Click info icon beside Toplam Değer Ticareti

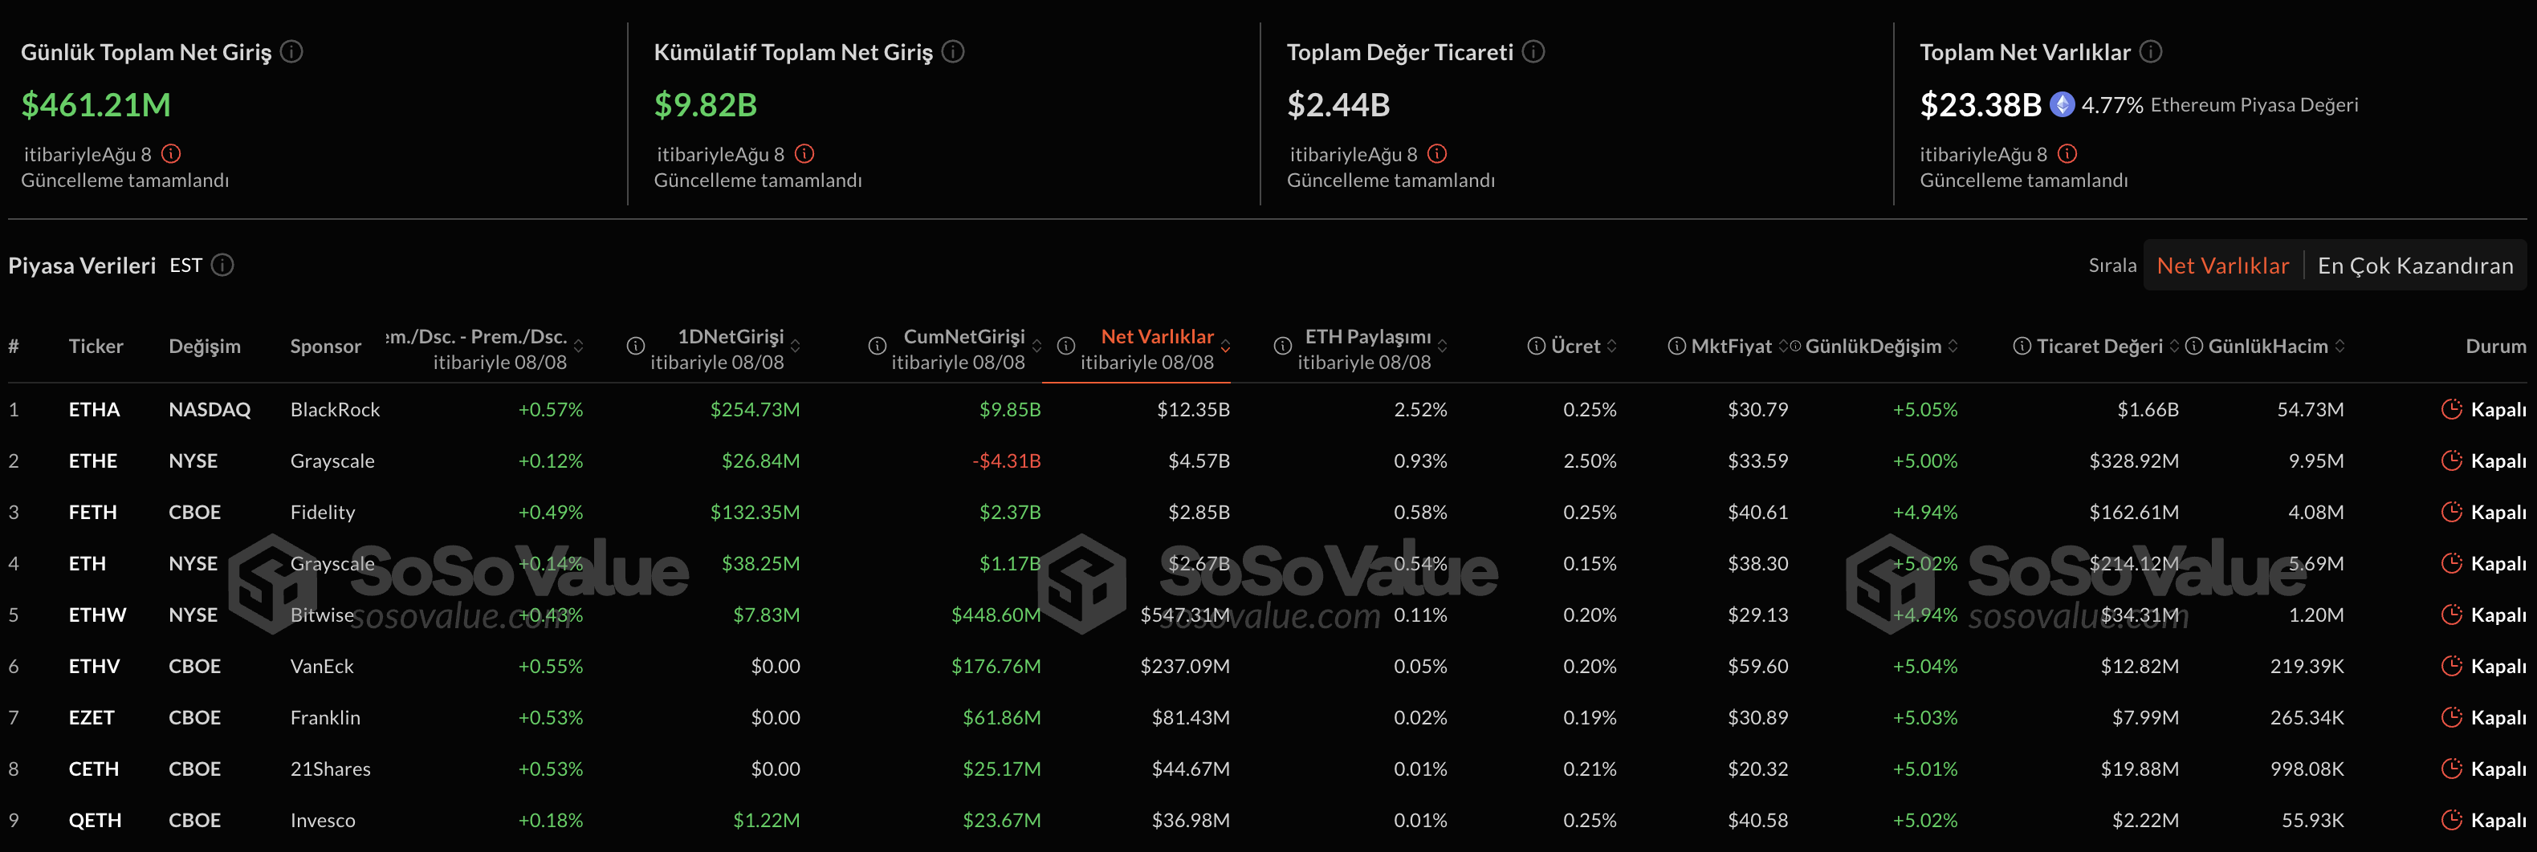1533,51
